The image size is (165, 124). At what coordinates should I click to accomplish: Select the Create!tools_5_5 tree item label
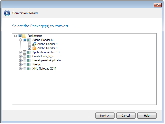tap(43, 57)
